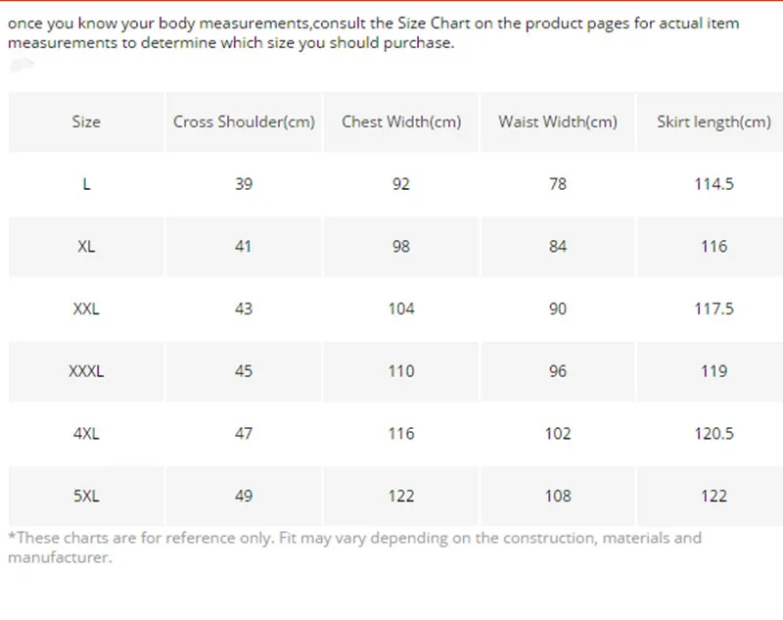Viewport: 783px width, 620px height.
Task: Click cross shoulder value 39 for size L
Action: click(x=244, y=184)
